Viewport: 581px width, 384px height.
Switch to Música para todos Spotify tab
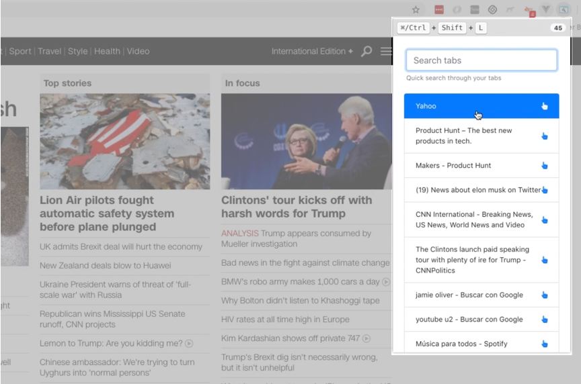(x=481, y=343)
